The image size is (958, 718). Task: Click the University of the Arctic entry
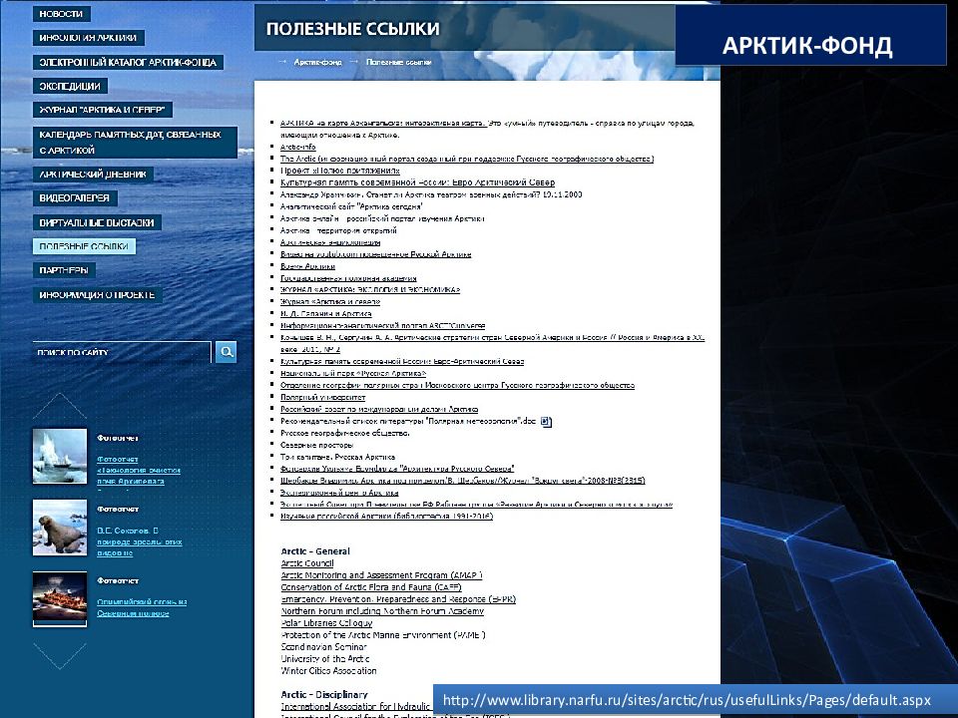[325, 659]
